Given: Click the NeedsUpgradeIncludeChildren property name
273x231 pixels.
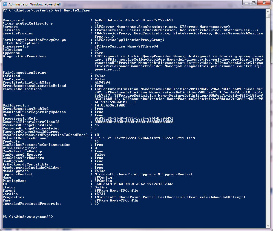Looking at the screenshot, I should pyautogui.click(x=32, y=168).
